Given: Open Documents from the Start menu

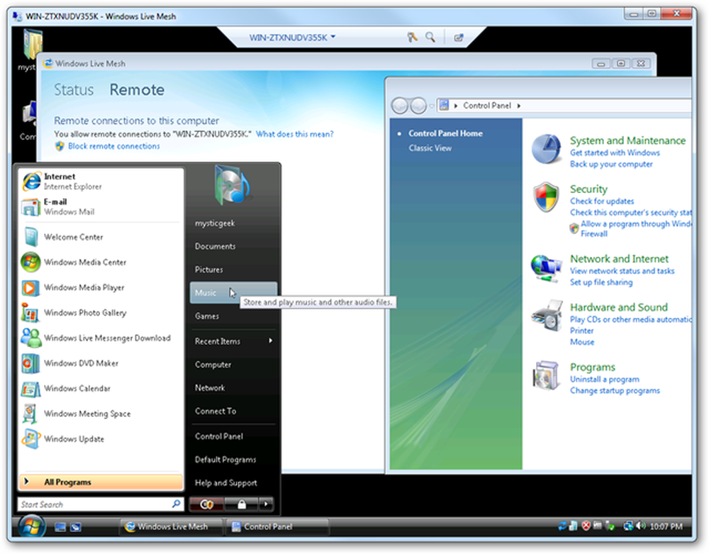Looking at the screenshot, I should coord(233,246).
